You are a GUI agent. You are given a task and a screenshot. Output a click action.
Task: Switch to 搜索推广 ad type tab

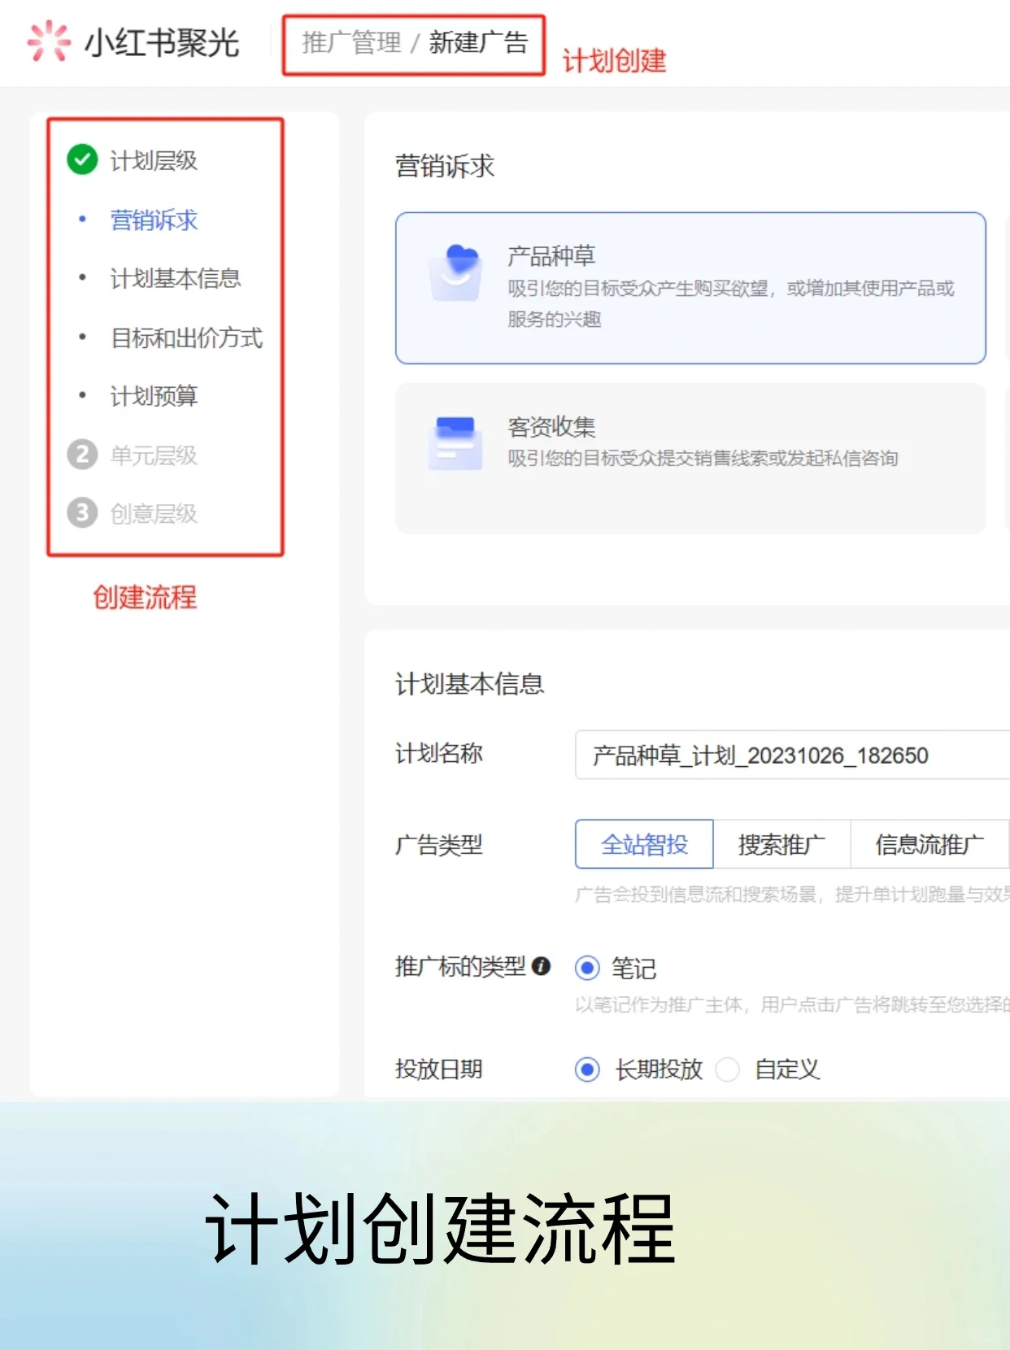pyautogui.click(x=781, y=845)
